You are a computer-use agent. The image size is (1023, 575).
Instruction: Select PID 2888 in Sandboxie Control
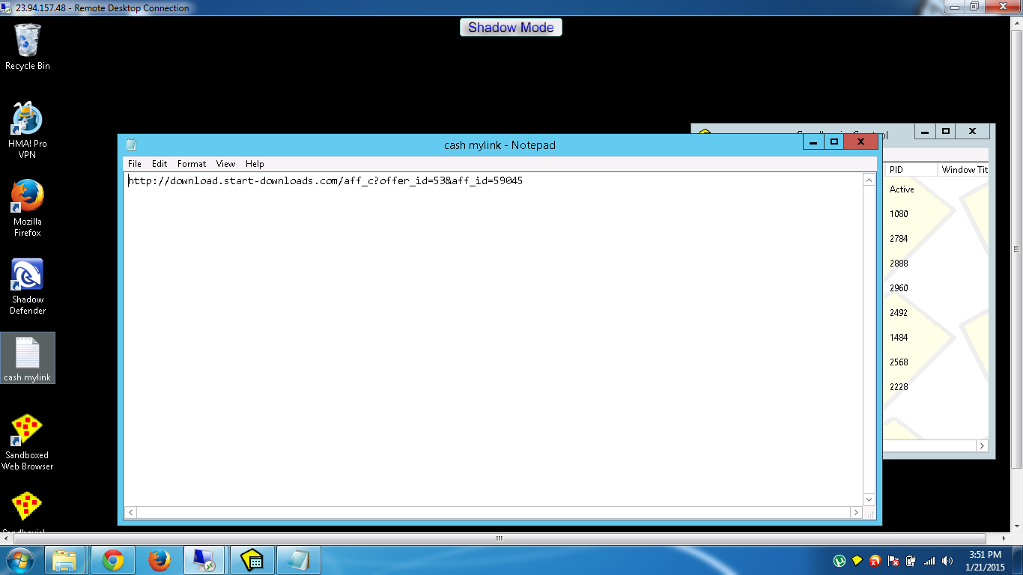tap(899, 264)
